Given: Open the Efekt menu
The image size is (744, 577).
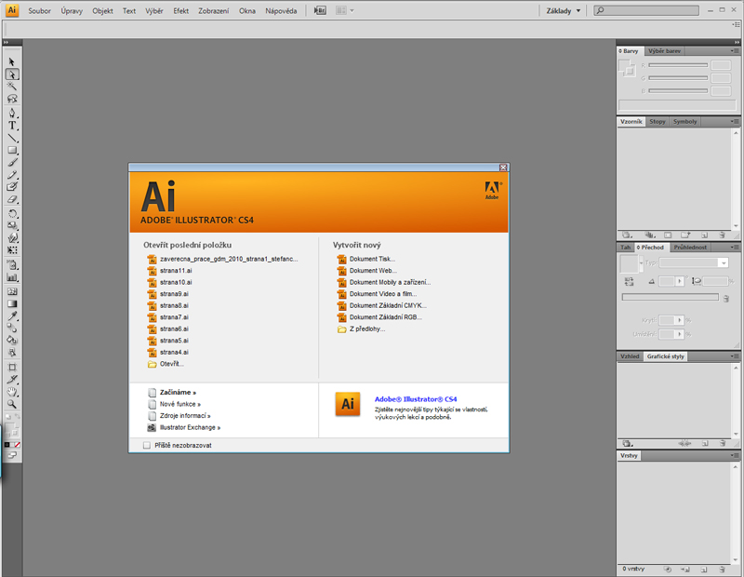Looking at the screenshot, I should coord(180,10).
